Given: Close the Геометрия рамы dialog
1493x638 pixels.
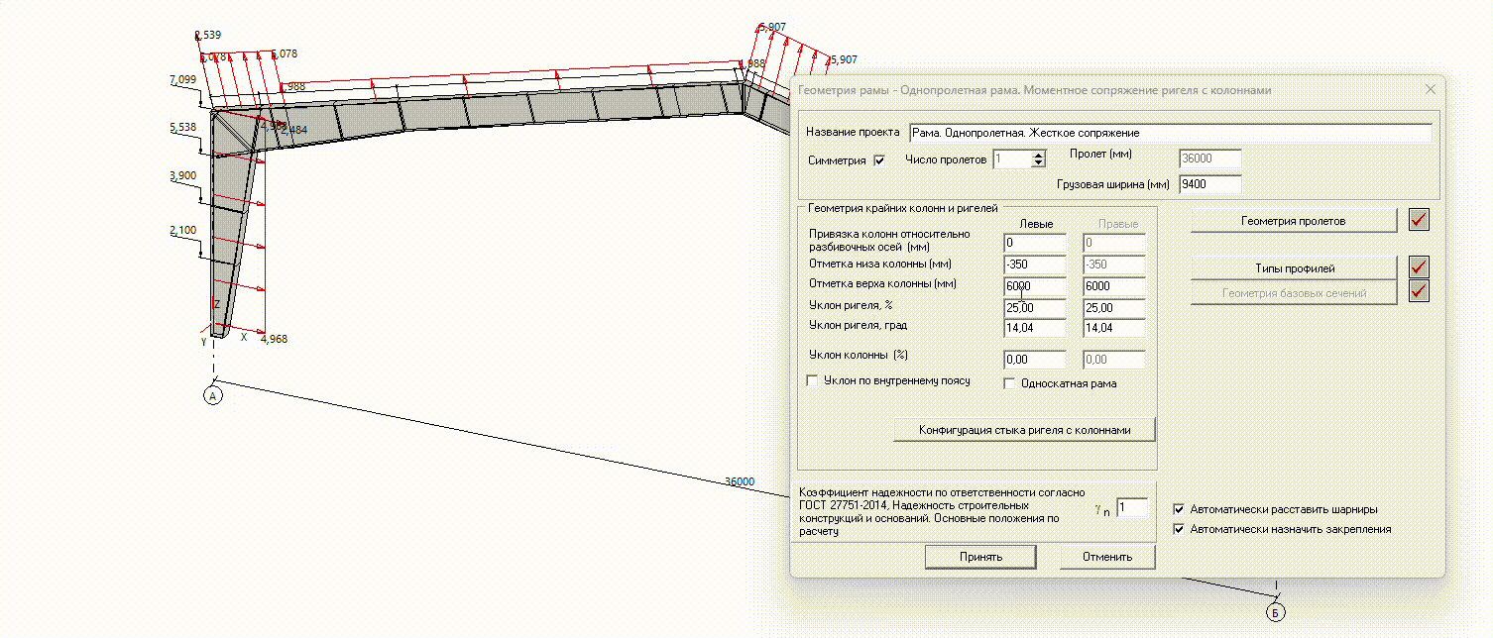Looking at the screenshot, I should click(1430, 89).
